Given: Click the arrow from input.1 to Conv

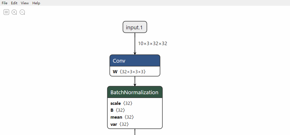Looking at the screenshot, I should [135, 44].
